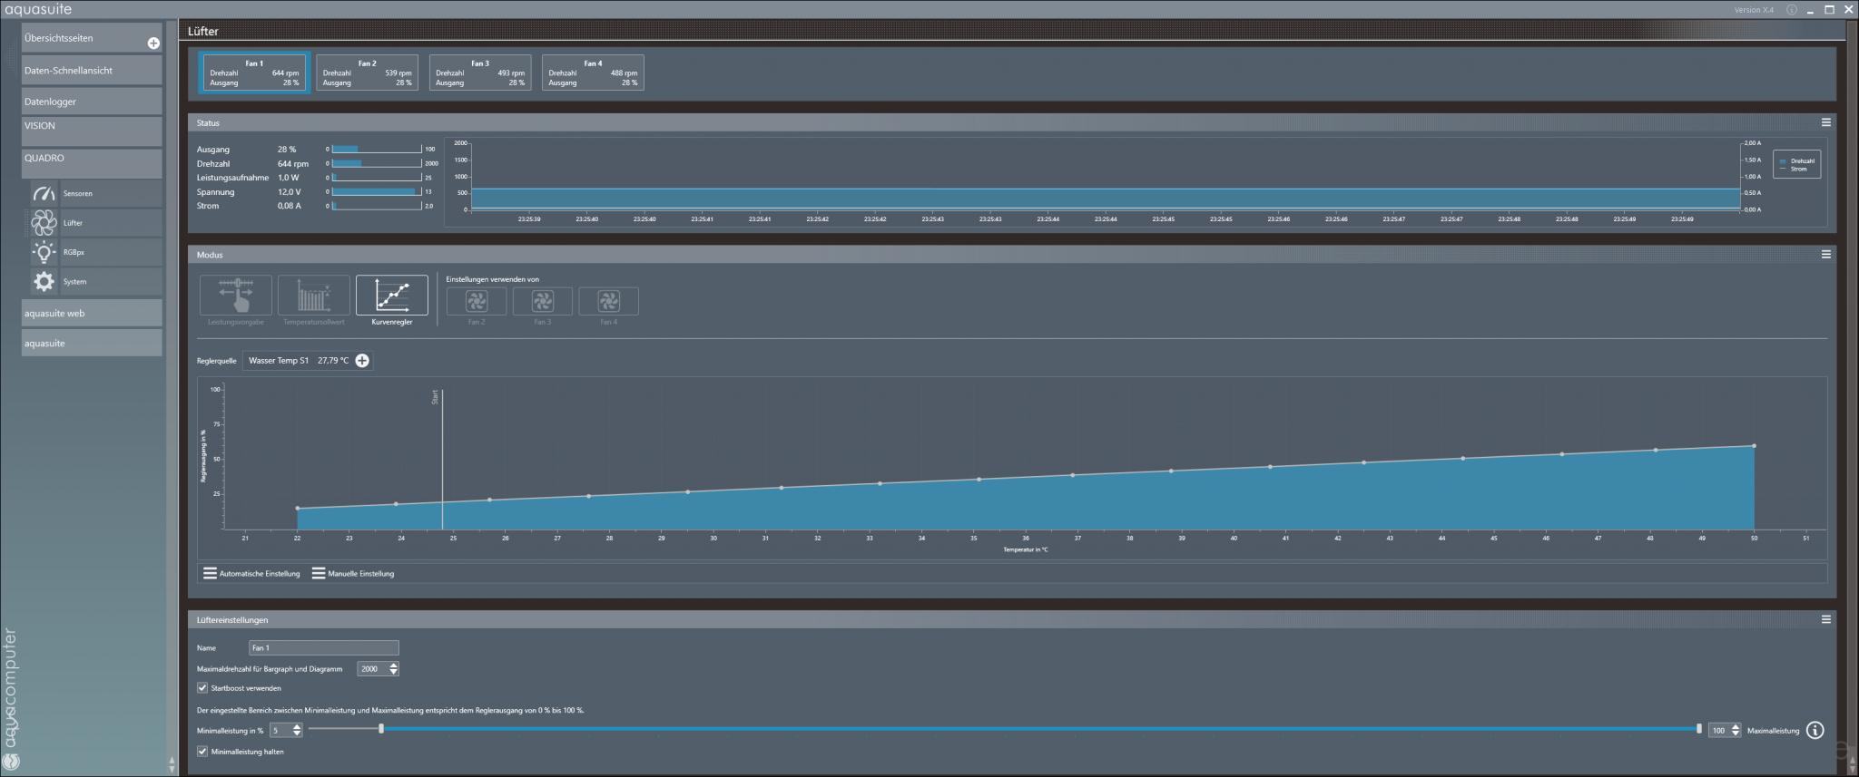Open the Lüftereinstellungen panel hamburger menu
The width and height of the screenshot is (1859, 777).
(x=1825, y=620)
